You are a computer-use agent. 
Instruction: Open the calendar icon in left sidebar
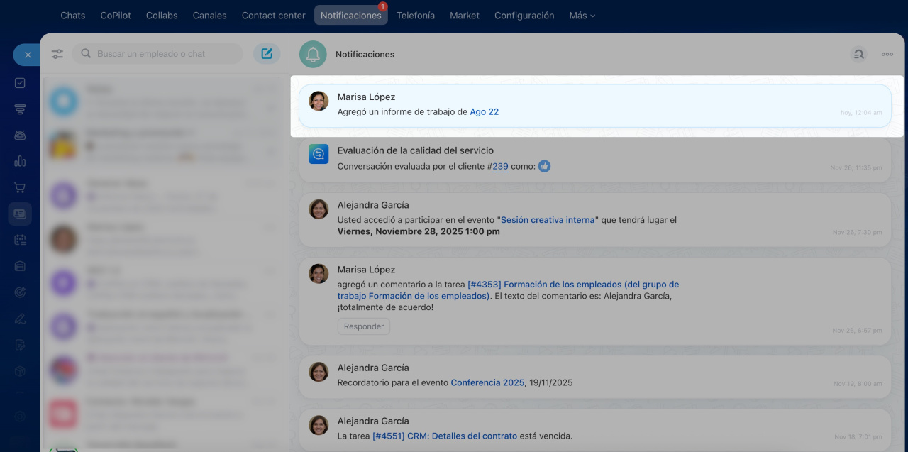click(20, 240)
